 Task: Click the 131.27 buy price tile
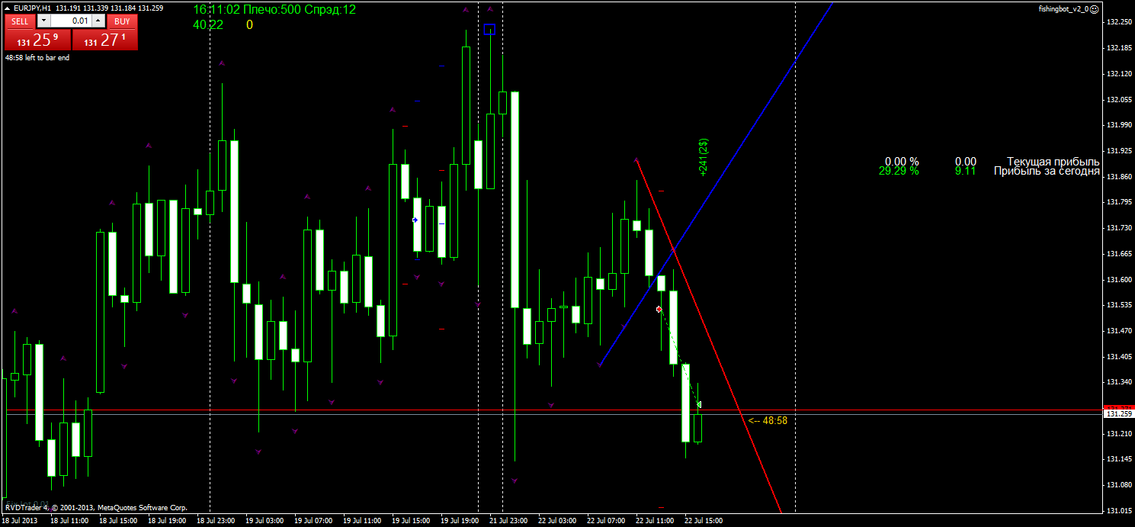tap(105, 40)
